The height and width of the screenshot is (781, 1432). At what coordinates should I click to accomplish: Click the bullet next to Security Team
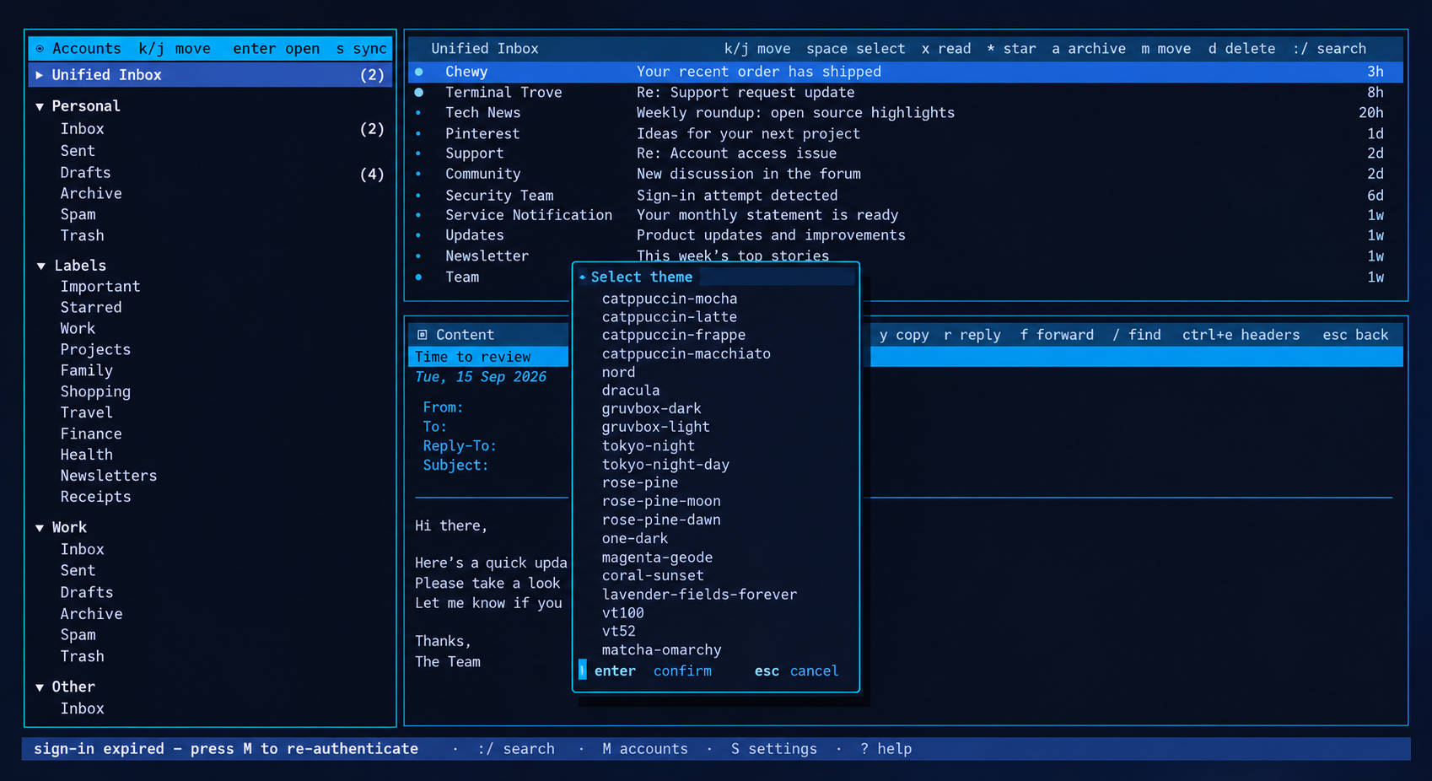tap(418, 195)
